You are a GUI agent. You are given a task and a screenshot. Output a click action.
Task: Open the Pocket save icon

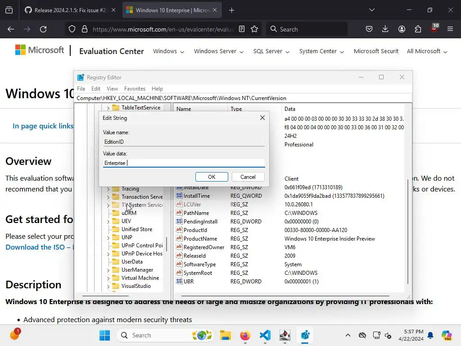click(x=369, y=29)
